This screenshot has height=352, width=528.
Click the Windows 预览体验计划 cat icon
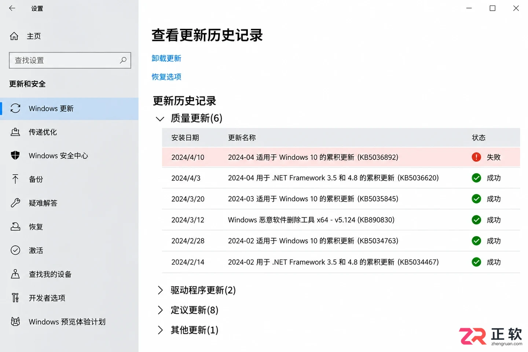[15, 322]
